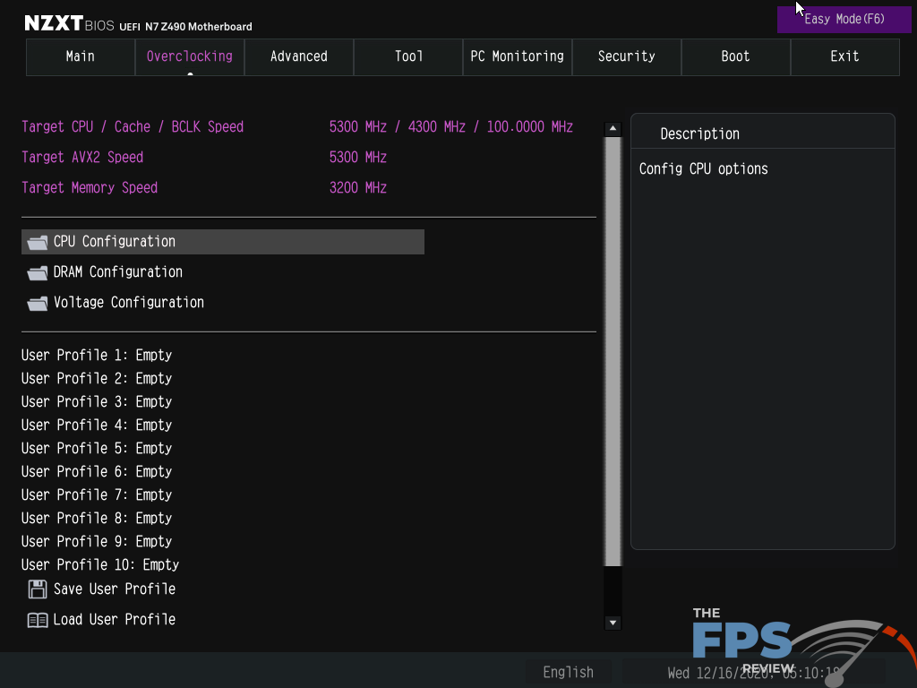Open the English language selector
This screenshot has height=688, width=917.
(568, 671)
